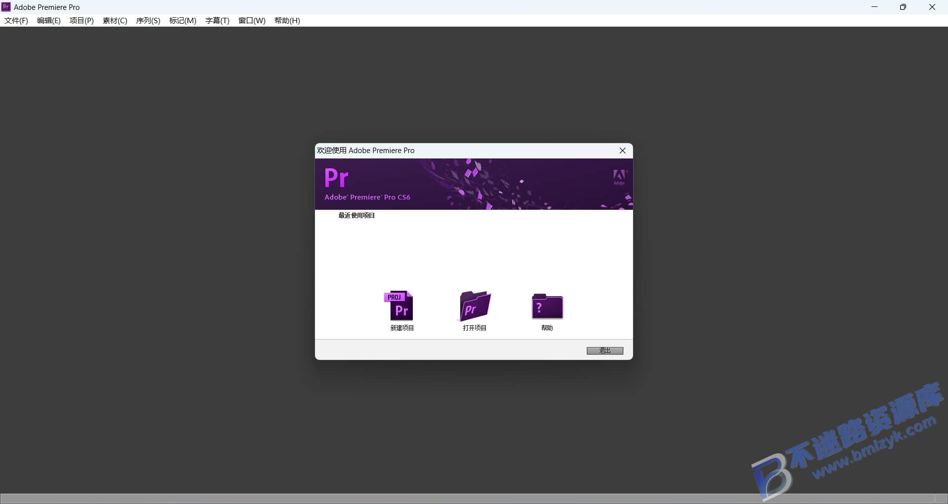948x504 pixels.
Task: Click the 最近使用项目 recent projects heading
Action: point(356,215)
